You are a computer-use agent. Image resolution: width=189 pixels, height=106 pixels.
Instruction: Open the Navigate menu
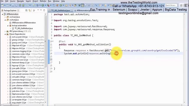tap(20, 1)
